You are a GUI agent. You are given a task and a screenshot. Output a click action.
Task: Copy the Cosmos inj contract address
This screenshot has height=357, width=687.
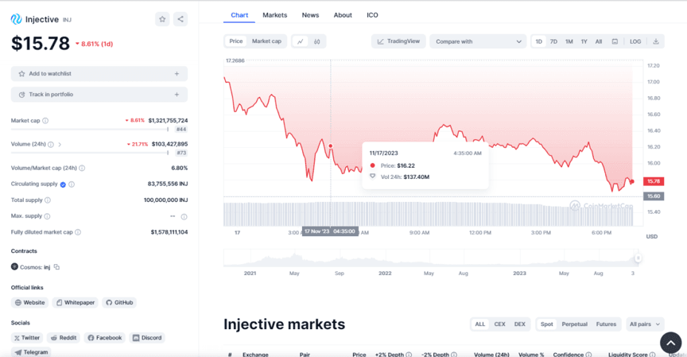(x=56, y=267)
